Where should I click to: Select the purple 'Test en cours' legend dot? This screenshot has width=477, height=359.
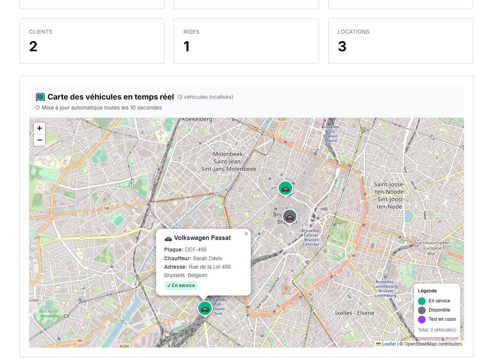[x=422, y=319]
